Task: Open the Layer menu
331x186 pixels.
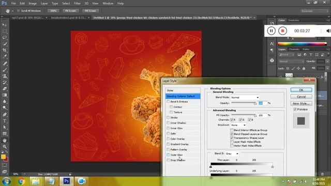Action: (x=44, y=4)
